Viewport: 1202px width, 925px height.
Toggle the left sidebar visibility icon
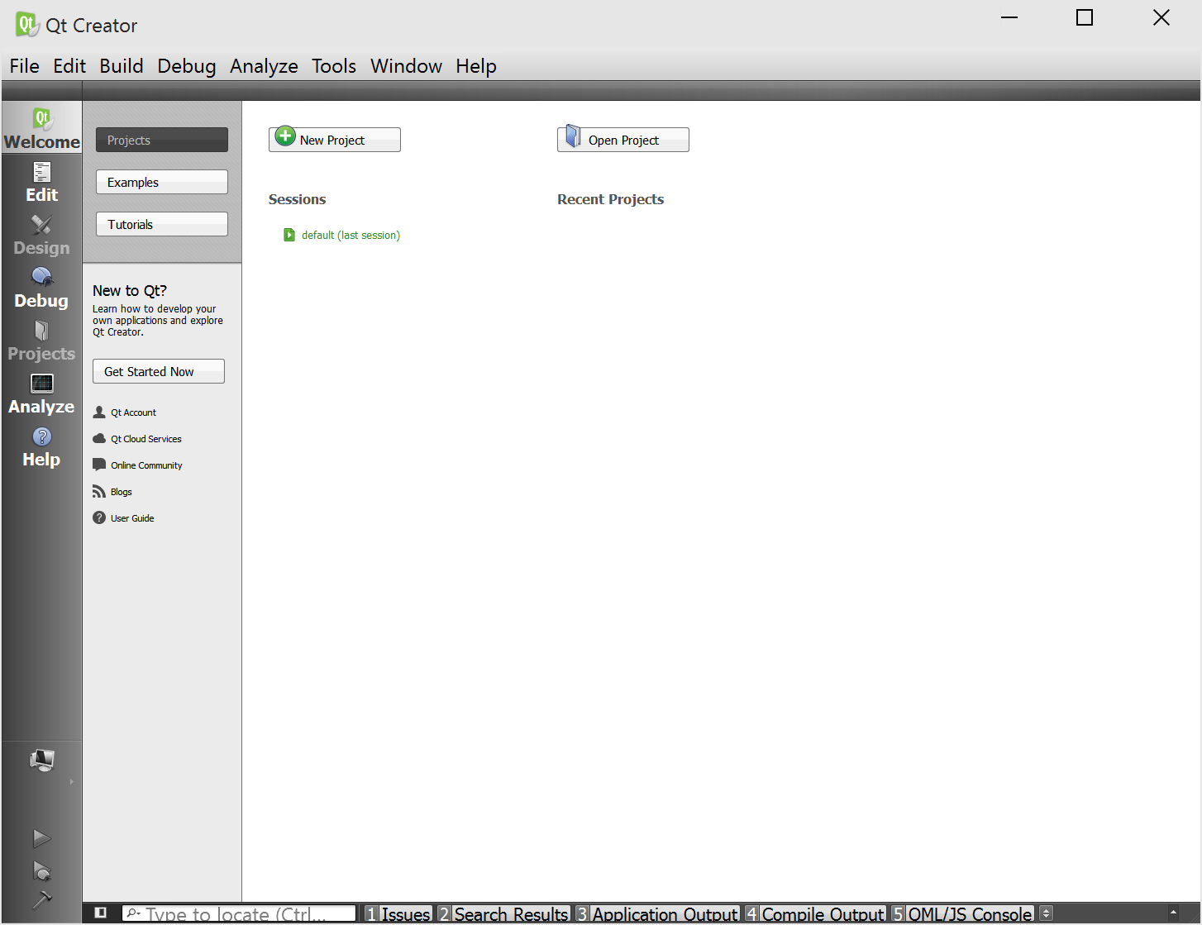[x=101, y=913]
